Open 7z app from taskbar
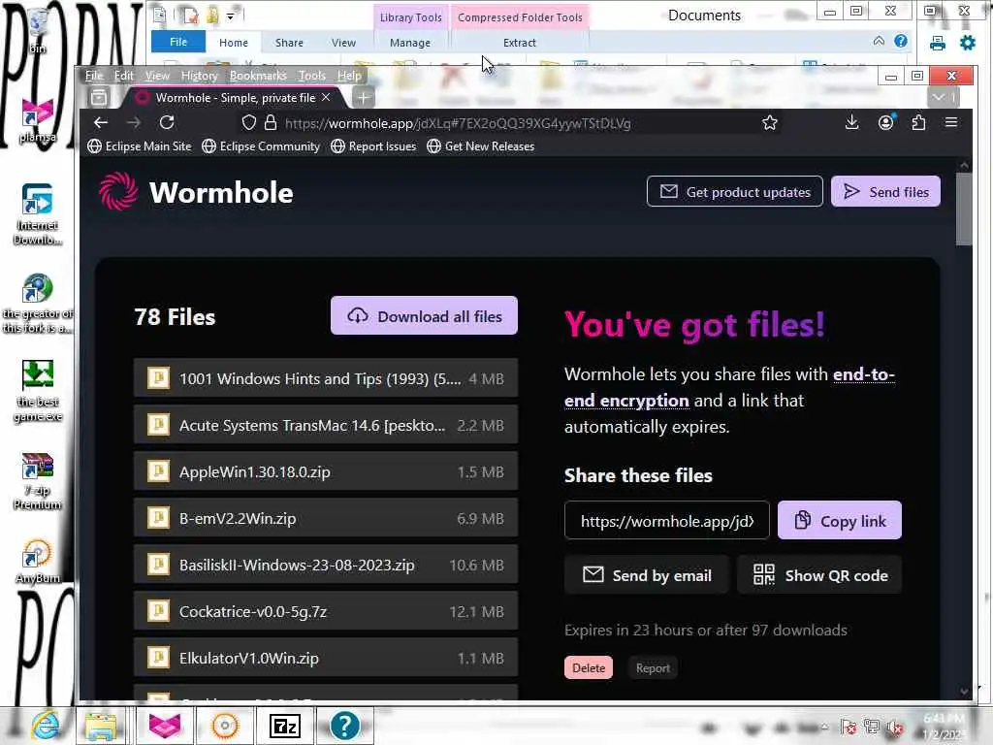 [284, 726]
